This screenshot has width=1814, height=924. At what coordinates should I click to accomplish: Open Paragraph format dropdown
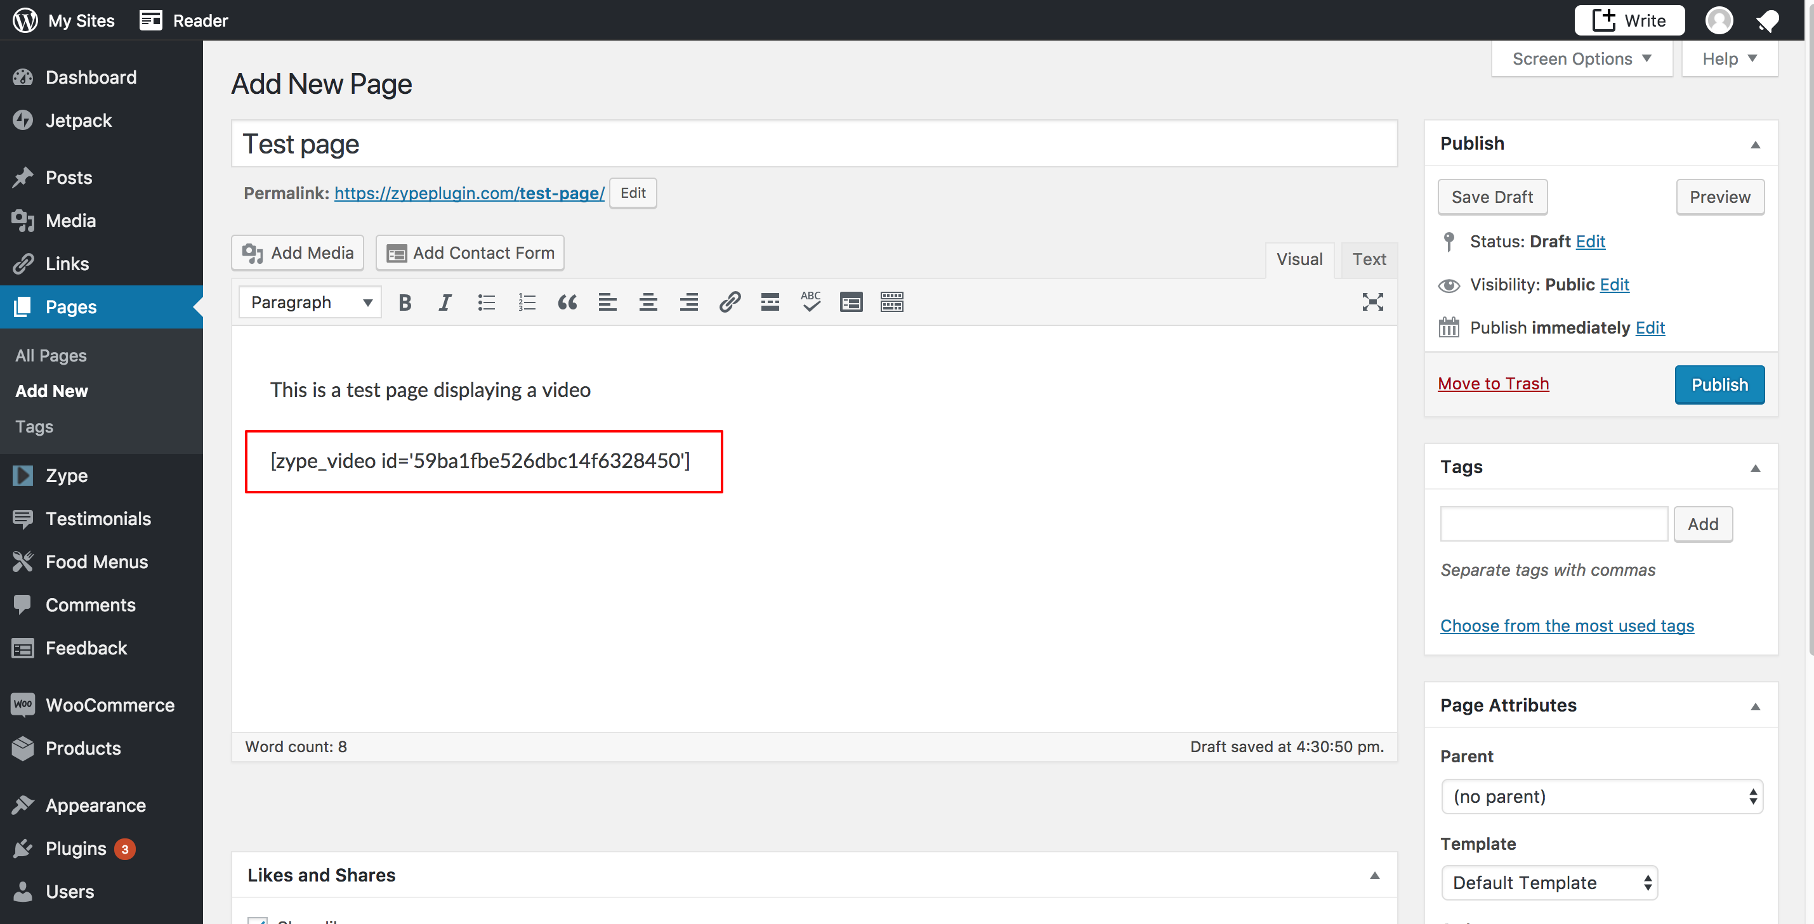click(x=310, y=303)
